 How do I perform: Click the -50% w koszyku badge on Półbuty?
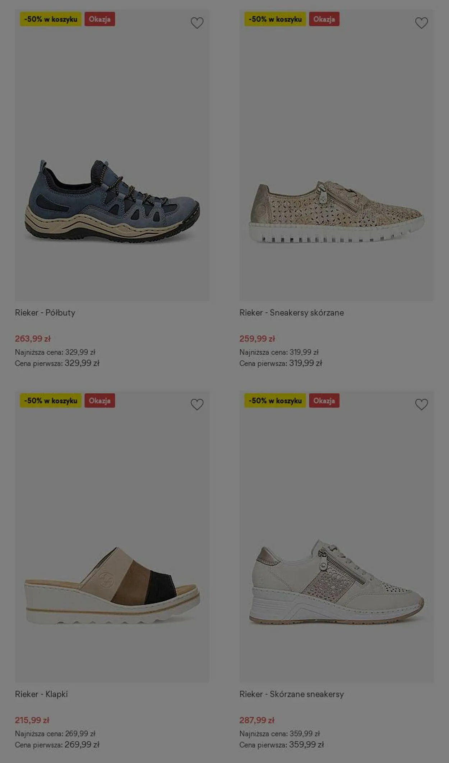(51, 19)
